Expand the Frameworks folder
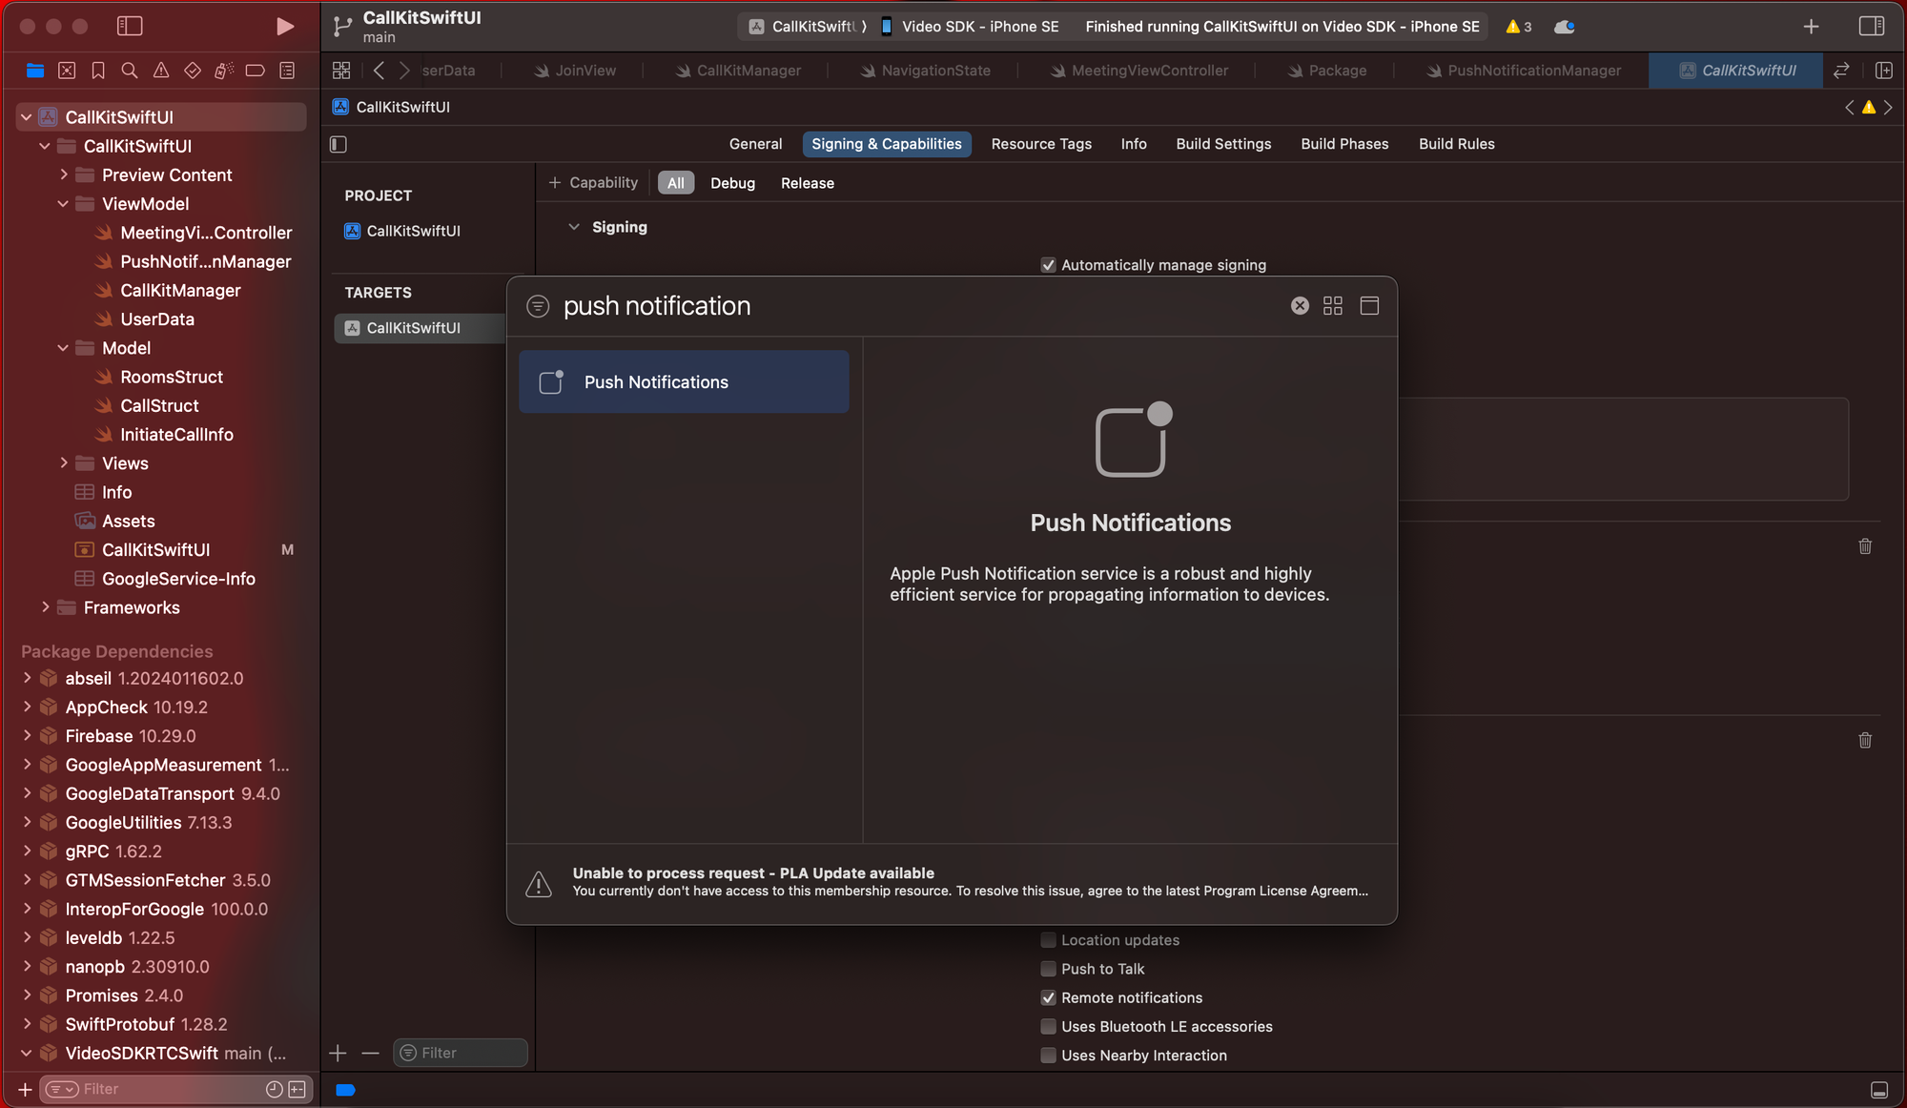This screenshot has height=1108, width=1907. (45, 607)
